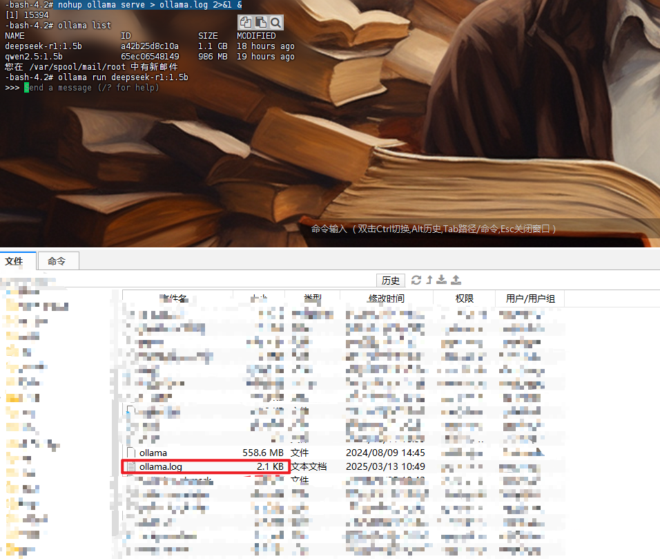Select the ollama file name
The image size is (660, 559).
tap(153, 453)
